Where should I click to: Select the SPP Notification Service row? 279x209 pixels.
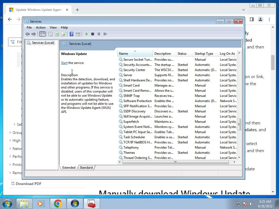click(177, 106)
